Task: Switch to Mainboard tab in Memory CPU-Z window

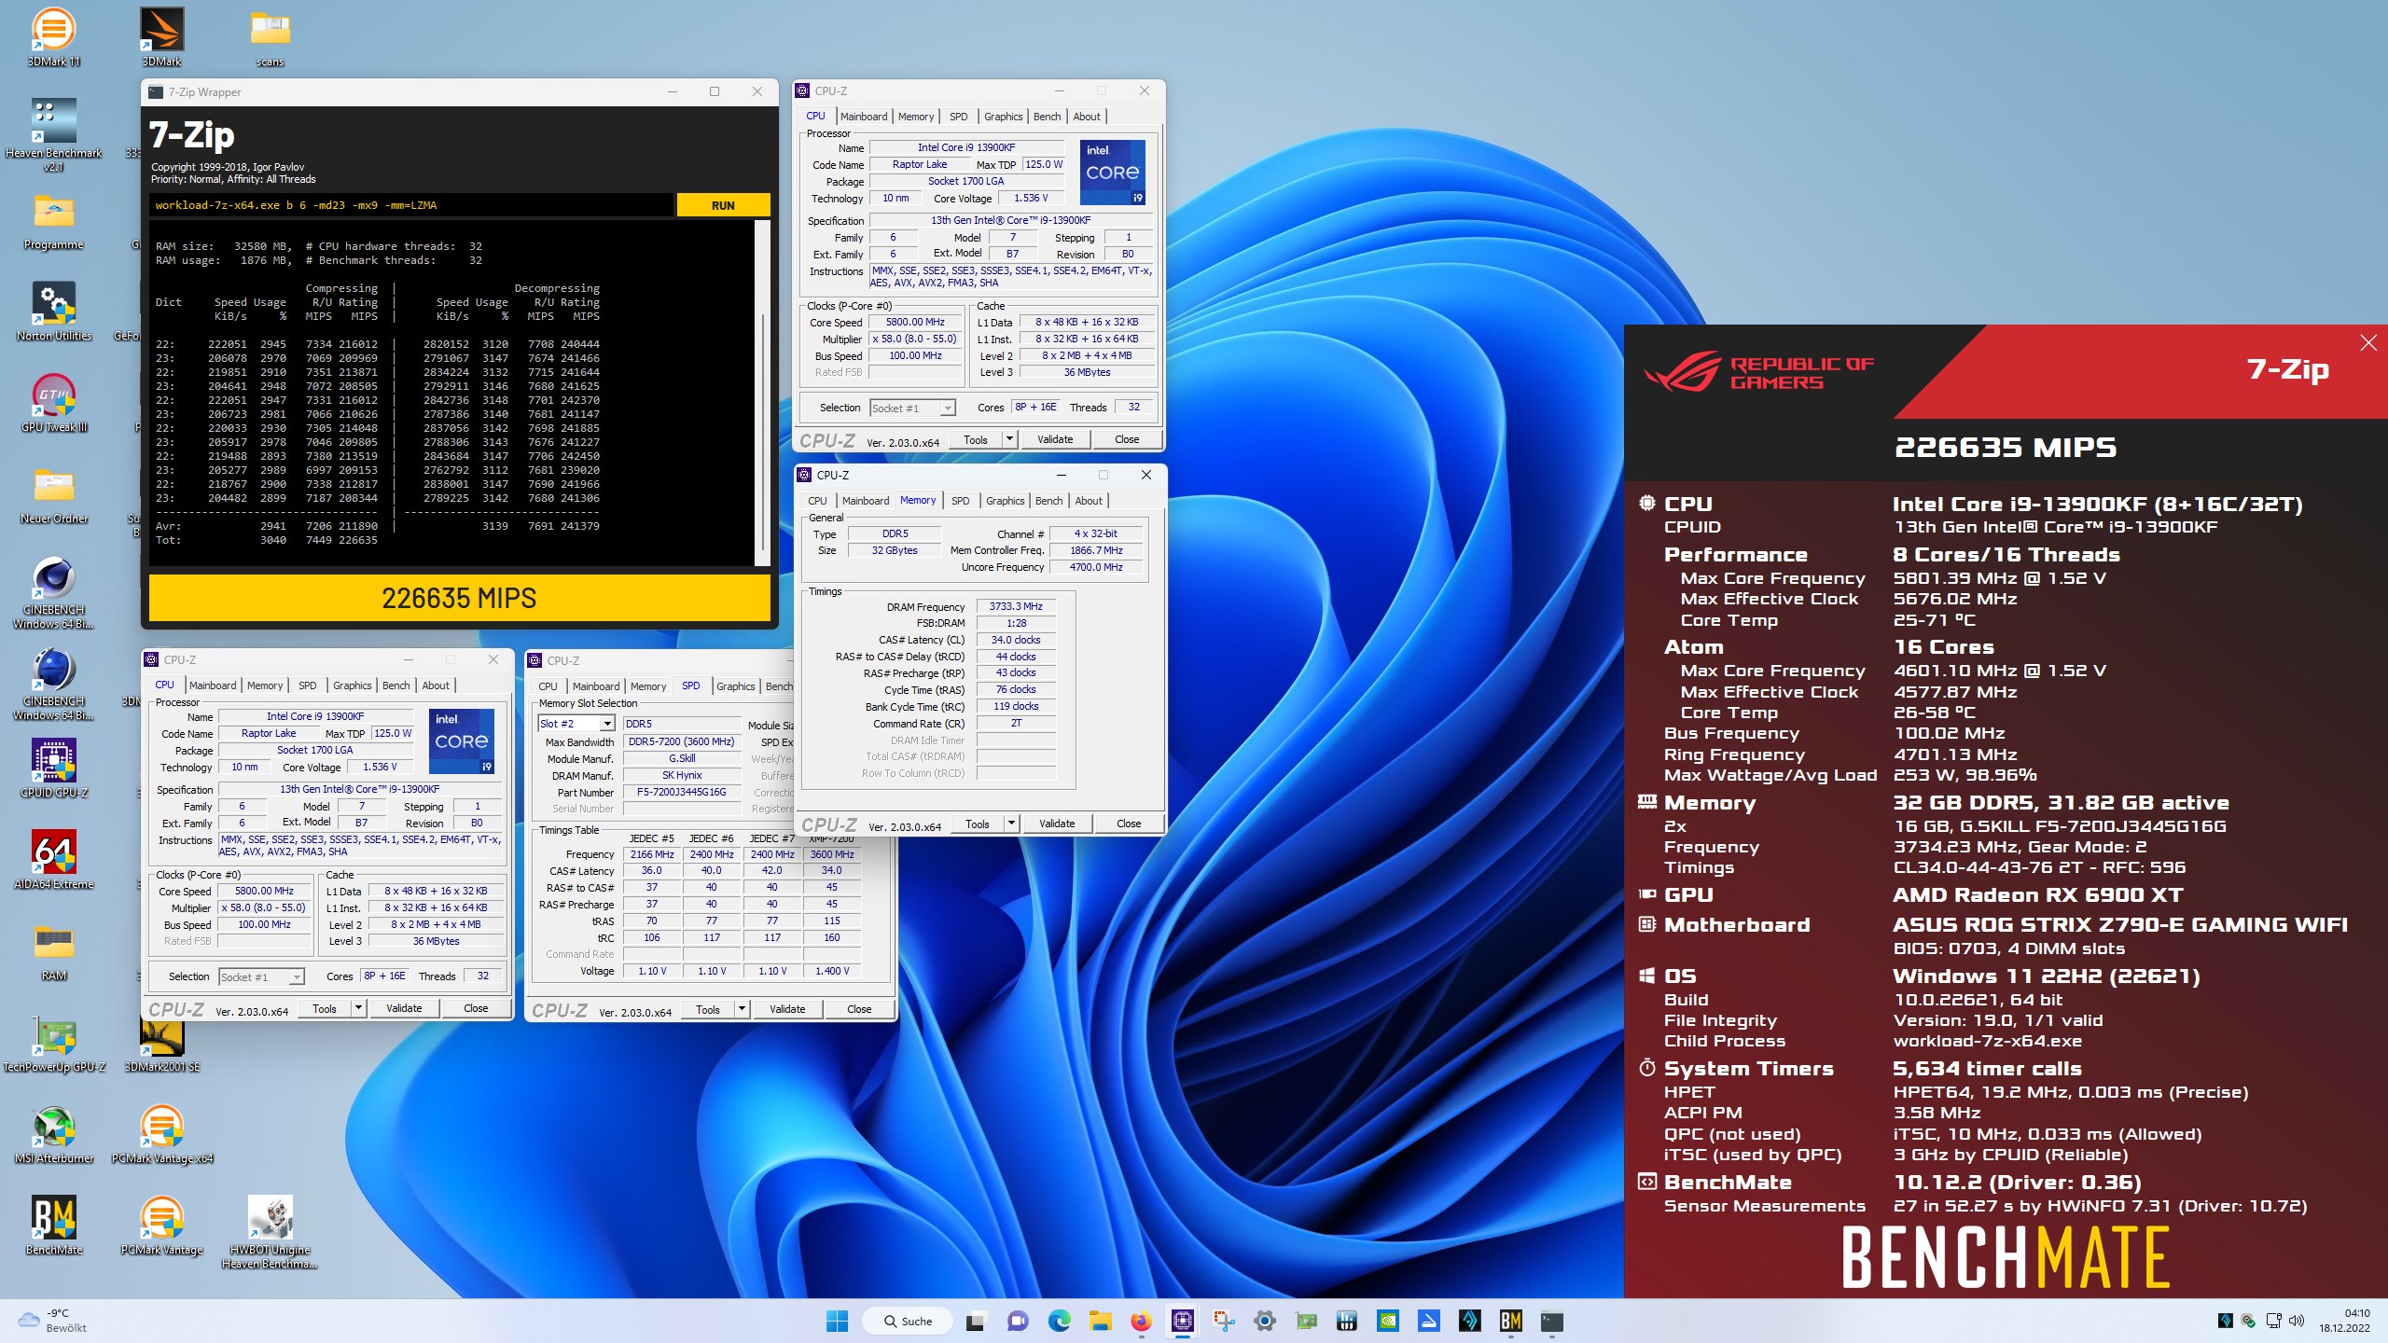Action: tap(865, 501)
